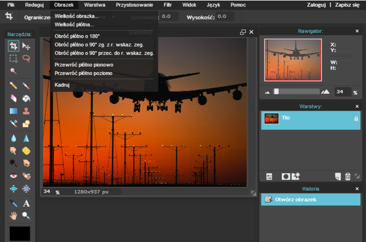Activate the Type (A) tool
The width and height of the screenshot is (366, 242).
[26, 203]
